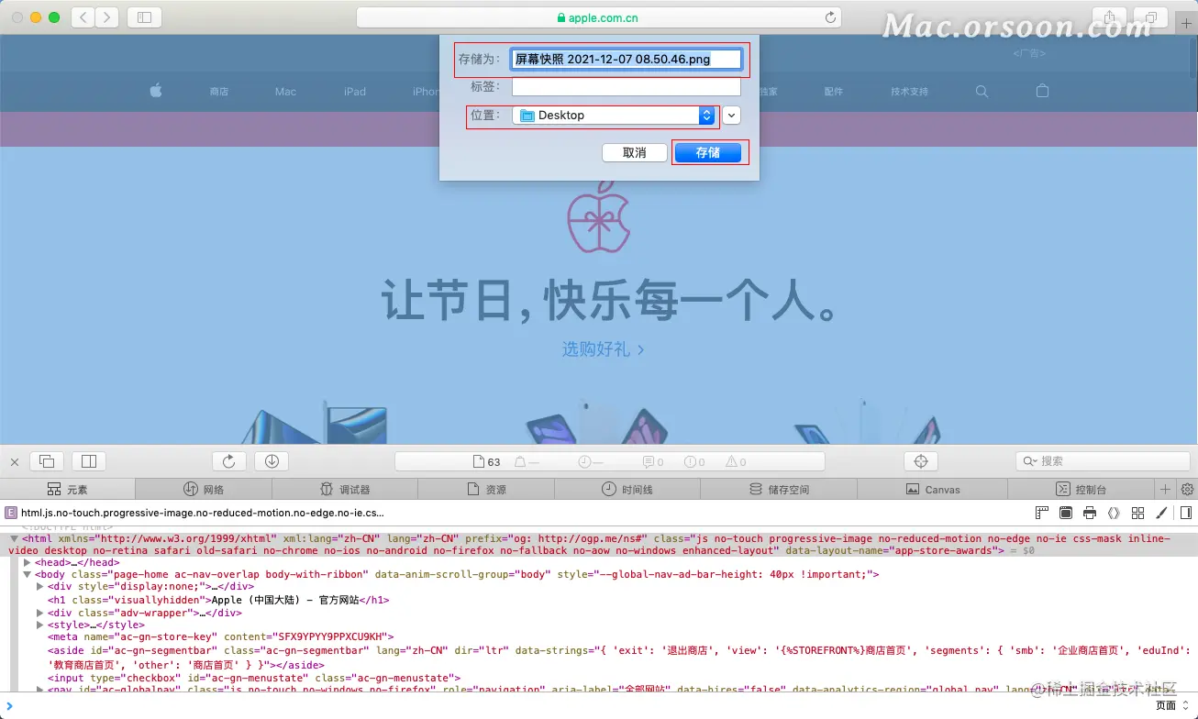Open the shopping bag icon
The height and width of the screenshot is (719, 1198).
[x=1042, y=91]
